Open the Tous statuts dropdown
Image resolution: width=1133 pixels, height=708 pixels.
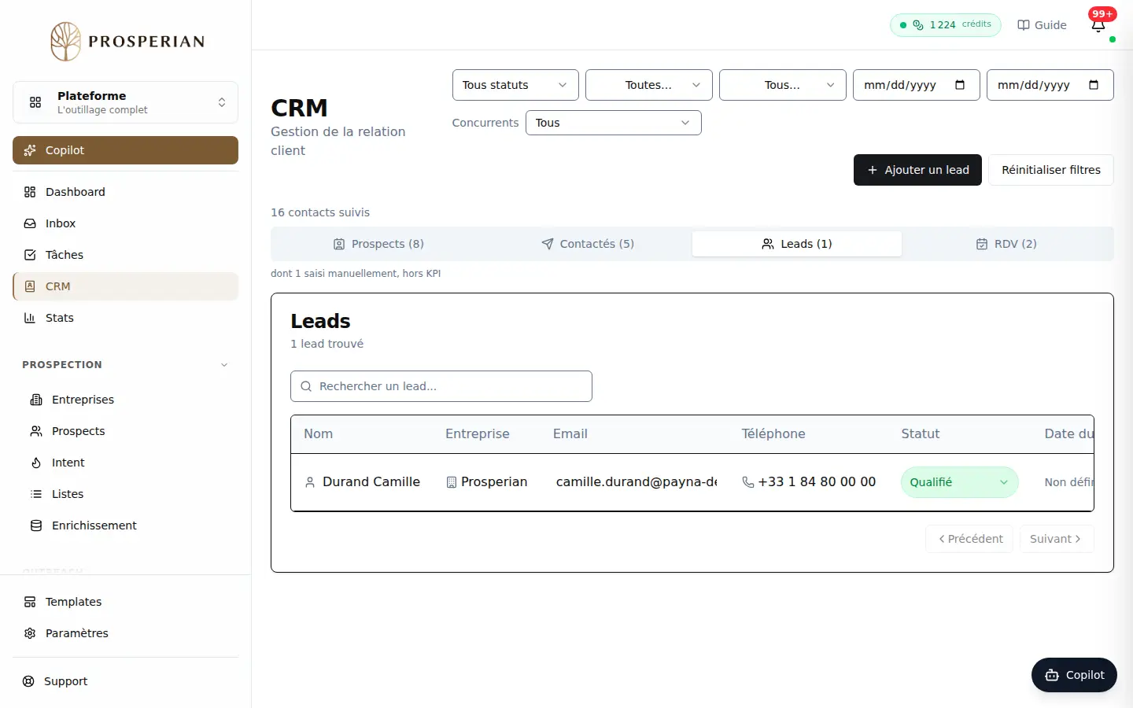pyautogui.click(x=515, y=85)
